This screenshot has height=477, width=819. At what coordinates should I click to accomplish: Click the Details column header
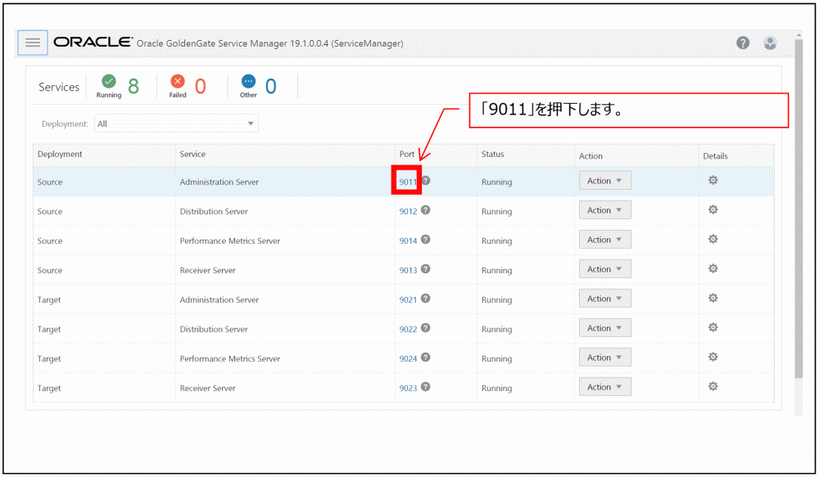click(715, 156)
